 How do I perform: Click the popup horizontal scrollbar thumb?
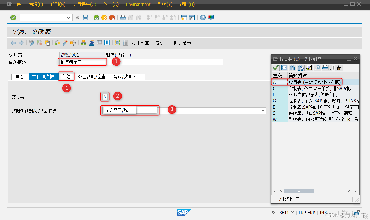pos(299,191)
